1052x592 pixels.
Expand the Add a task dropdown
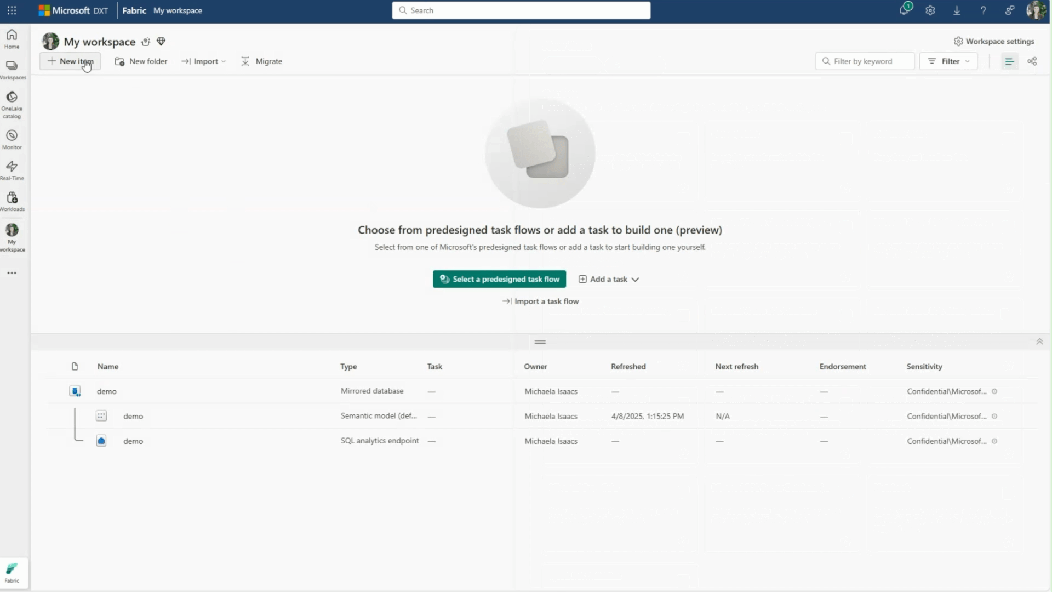click(609, 279)
